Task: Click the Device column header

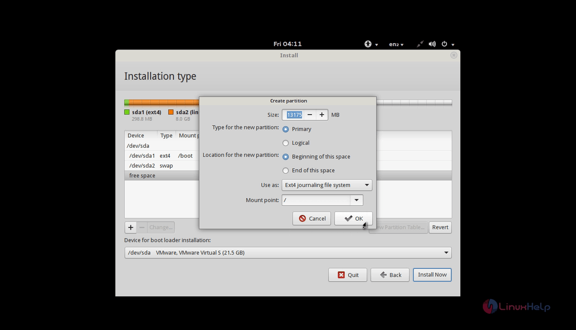Action: coord(141,135)
